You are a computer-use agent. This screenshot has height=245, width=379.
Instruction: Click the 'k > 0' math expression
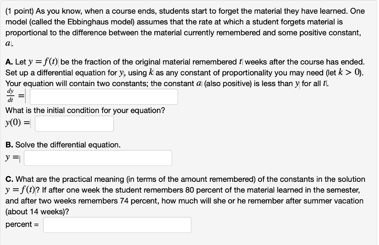[x=349, y=72]
